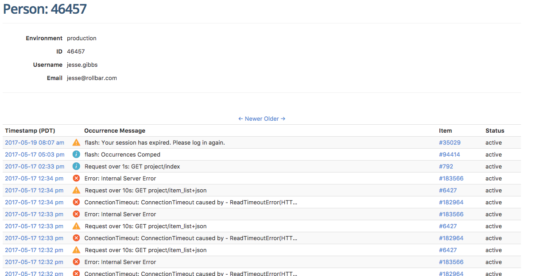The image size is (544, 276).
Task: Click the error icon on the bottom ConnectionTimeout row
Action: pyautogui.click(x=76, y=273)
